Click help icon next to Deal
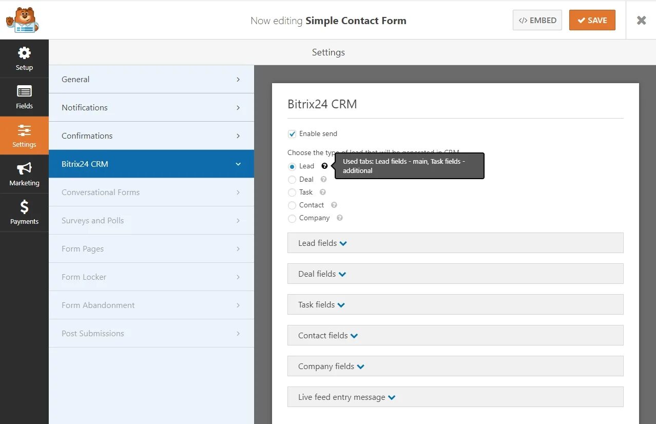 pyautogui.click(x=323, y=179)
